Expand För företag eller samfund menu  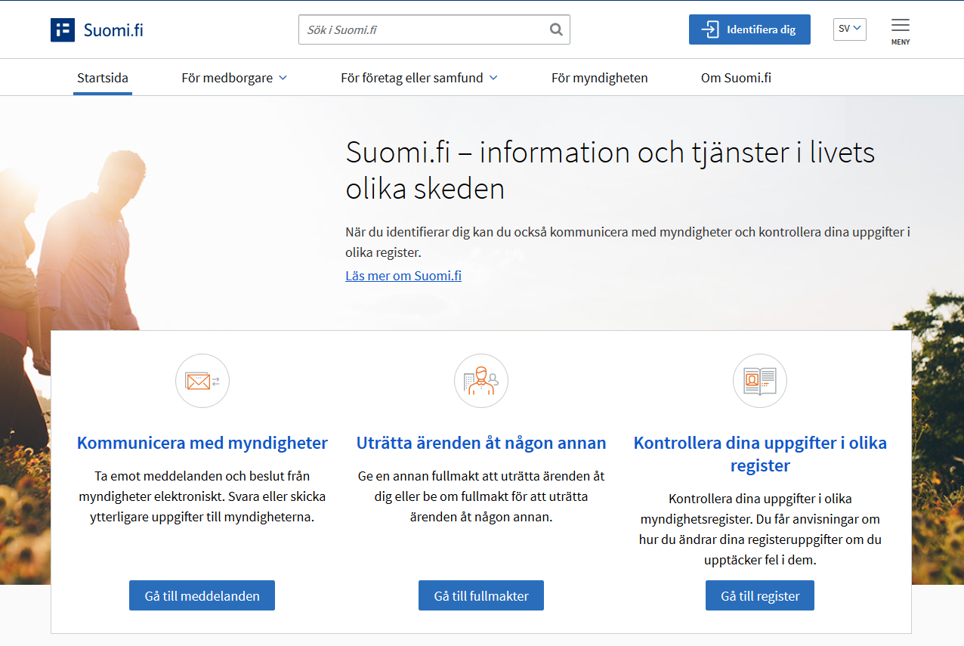[x=419, y=78]
